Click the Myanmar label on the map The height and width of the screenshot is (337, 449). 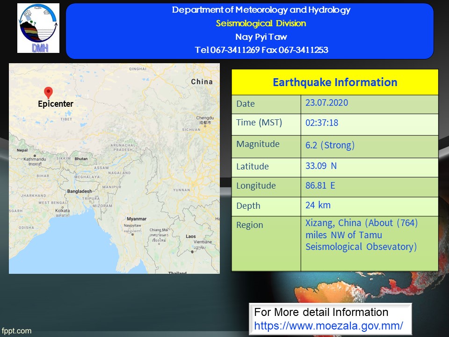(x=137, y=219)
